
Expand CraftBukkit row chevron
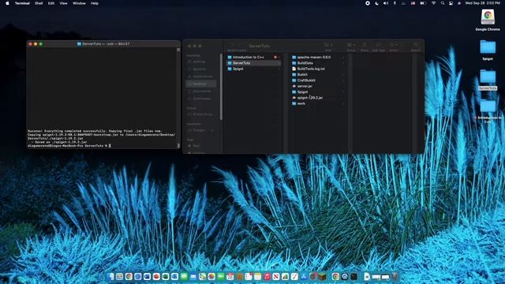[x=343, y=80]
